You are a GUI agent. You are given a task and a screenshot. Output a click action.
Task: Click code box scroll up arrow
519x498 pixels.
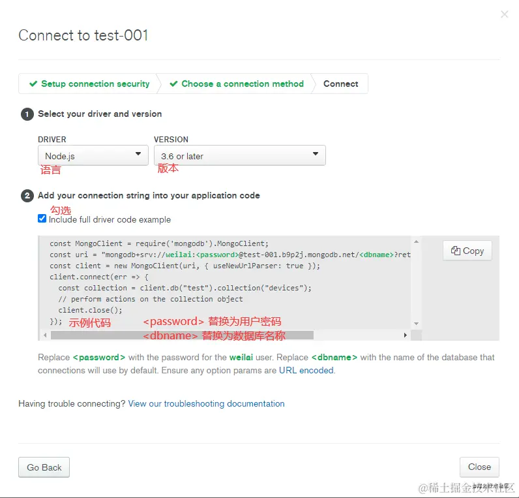[x=416, y=241]
